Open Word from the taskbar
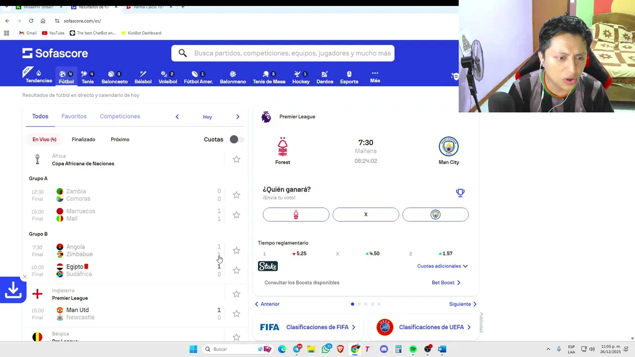The height and width of the screenshot is (357, 635). [442, 349]
